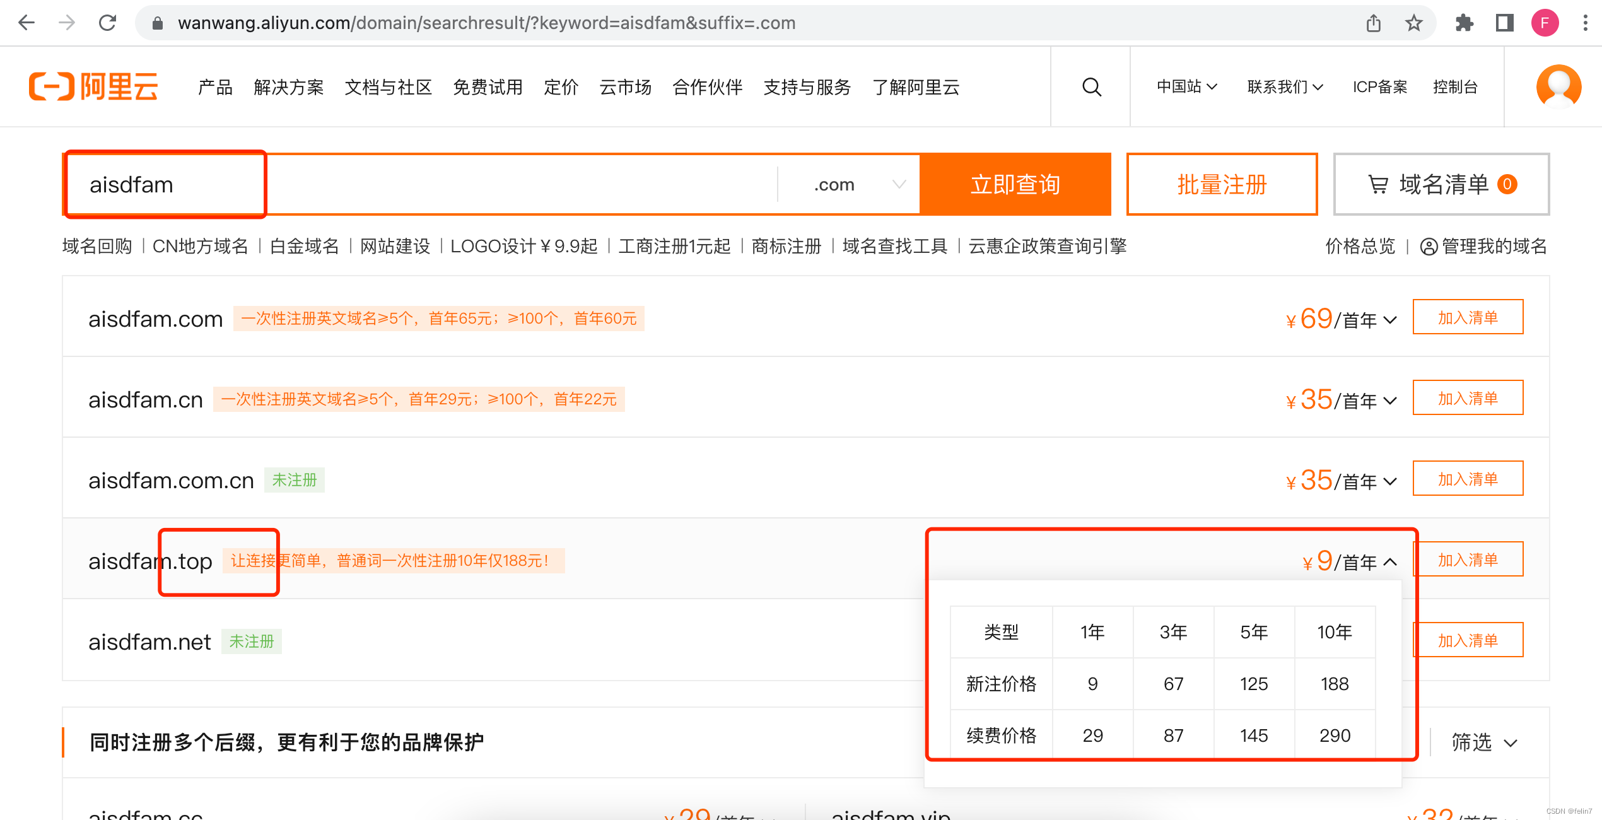
Task: Open the 解决方案 menu
Action: 289,87
